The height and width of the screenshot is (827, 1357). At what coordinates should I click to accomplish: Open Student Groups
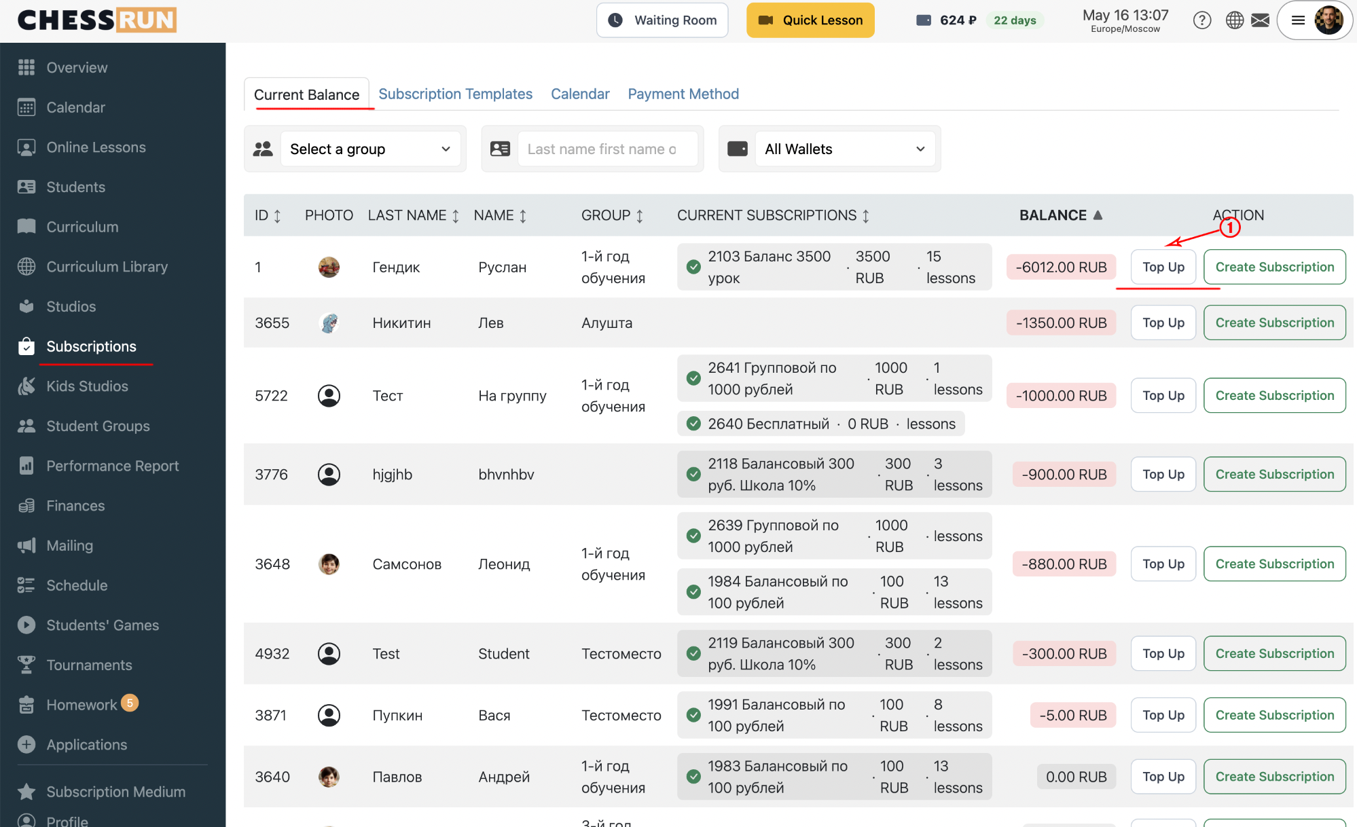point(98,426)
